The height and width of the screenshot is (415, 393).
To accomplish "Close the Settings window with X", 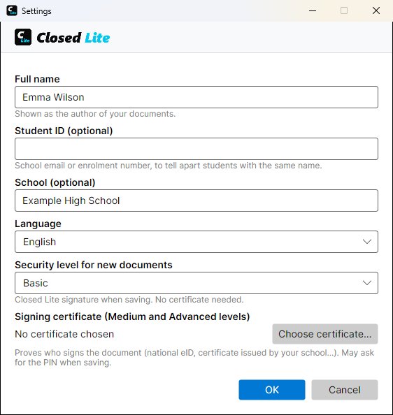I will tap(376, 11).
